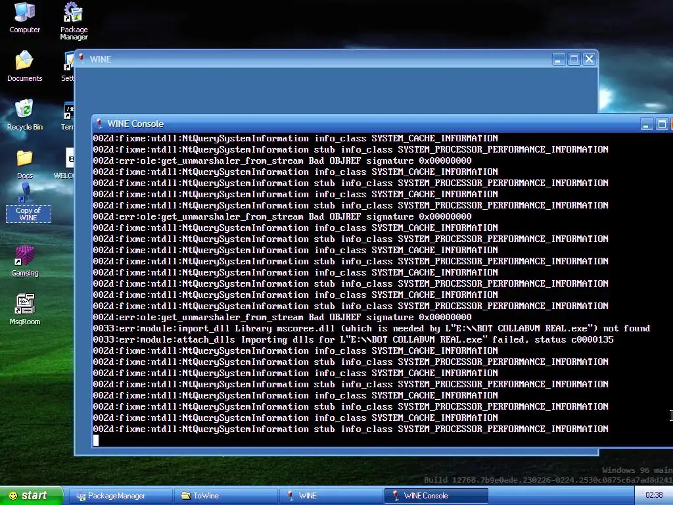The width and height of the screenshot is (673, 505).
Task: Open the Recycle Bin desktop icon
Action: pyautogui.click(x=24, y=114)
